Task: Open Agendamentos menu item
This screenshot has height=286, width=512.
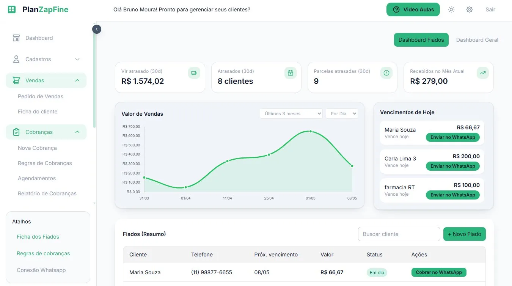Action: tap(37, 178)
